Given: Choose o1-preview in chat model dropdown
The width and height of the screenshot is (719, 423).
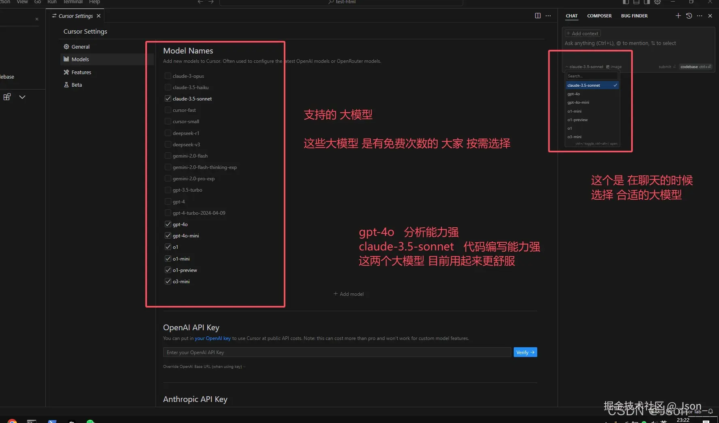Looking at the screenshot, I should tap(592, 120).
